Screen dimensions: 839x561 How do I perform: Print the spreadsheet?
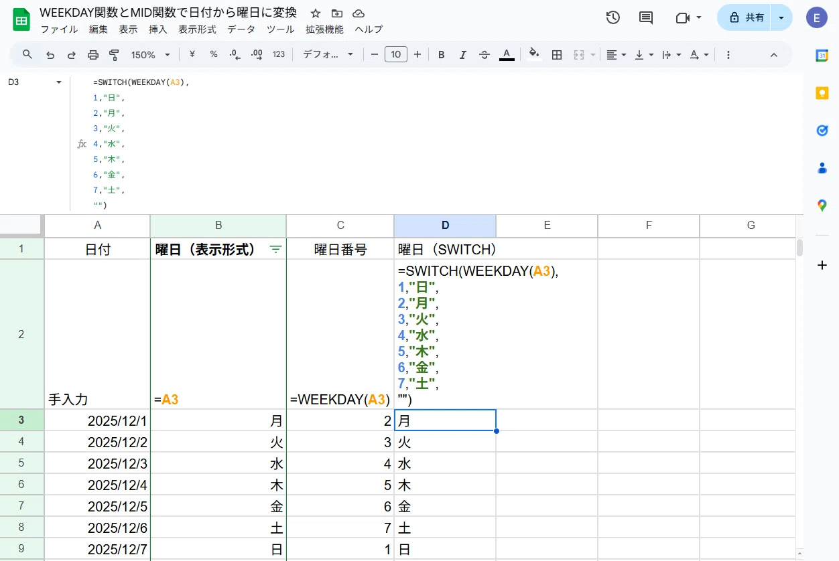tap(93, 55)
